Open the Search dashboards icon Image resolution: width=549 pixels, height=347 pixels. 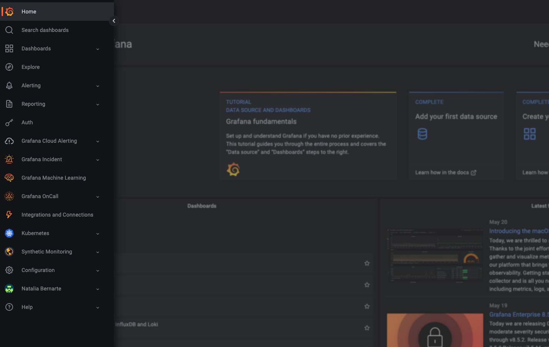point(9,30)
